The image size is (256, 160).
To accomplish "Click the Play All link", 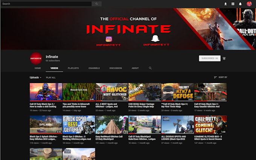I will pos(50,77).
